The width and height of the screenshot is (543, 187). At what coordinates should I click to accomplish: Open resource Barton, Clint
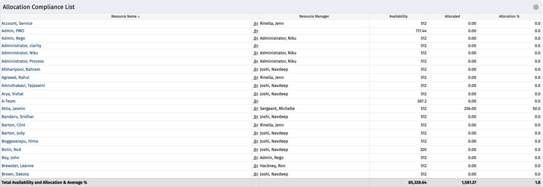[14, 125]
